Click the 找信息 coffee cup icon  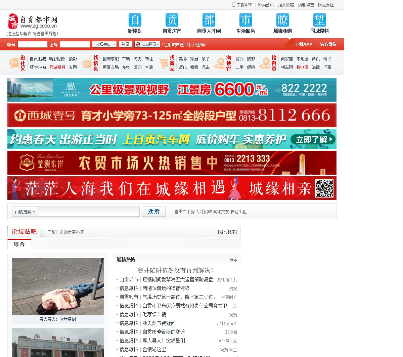tap(86, 63)
